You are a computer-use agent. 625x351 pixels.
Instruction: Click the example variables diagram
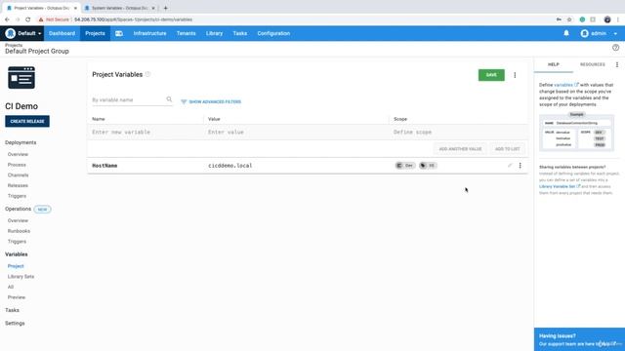(x=576, y=133)
